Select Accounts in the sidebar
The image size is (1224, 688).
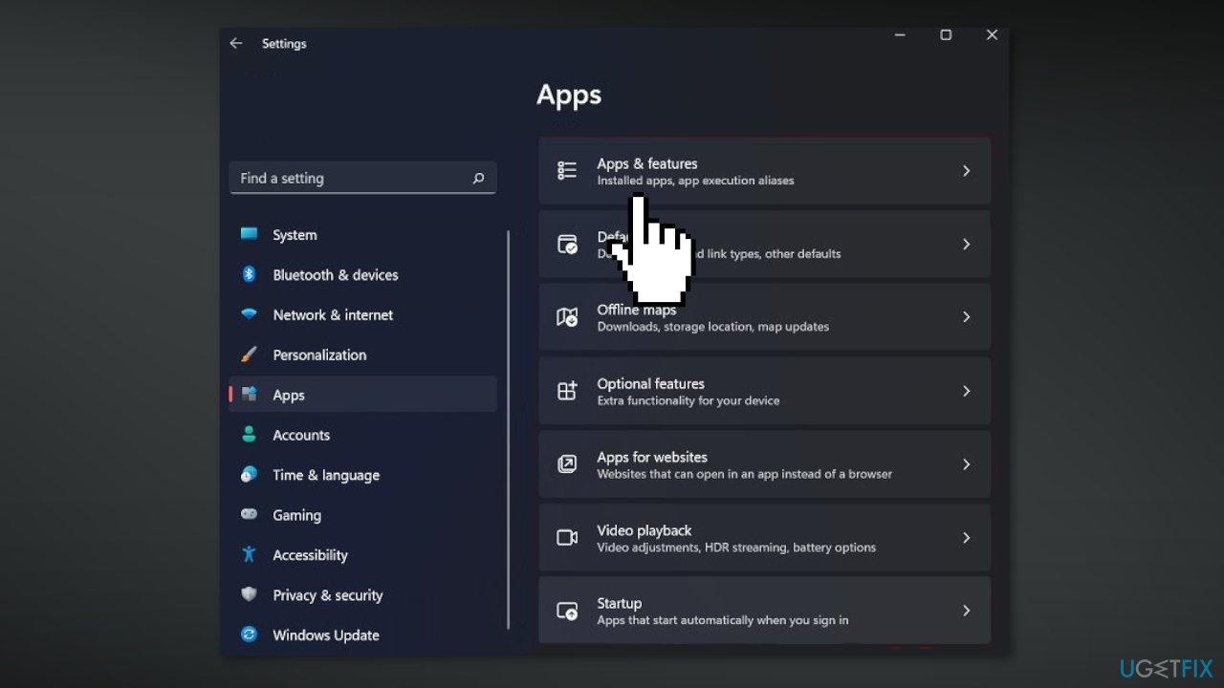point(301,435)
